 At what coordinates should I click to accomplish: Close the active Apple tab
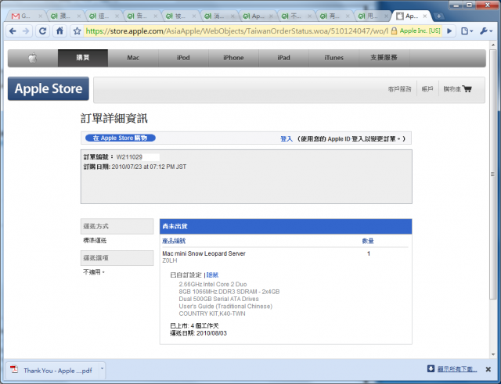coord(424,16)
